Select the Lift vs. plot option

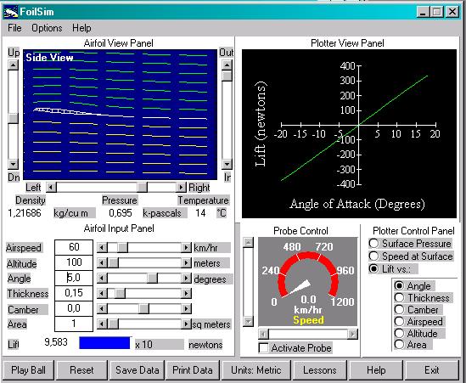373,269
